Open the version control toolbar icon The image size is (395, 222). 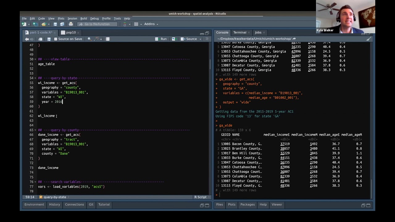point(125,24)
